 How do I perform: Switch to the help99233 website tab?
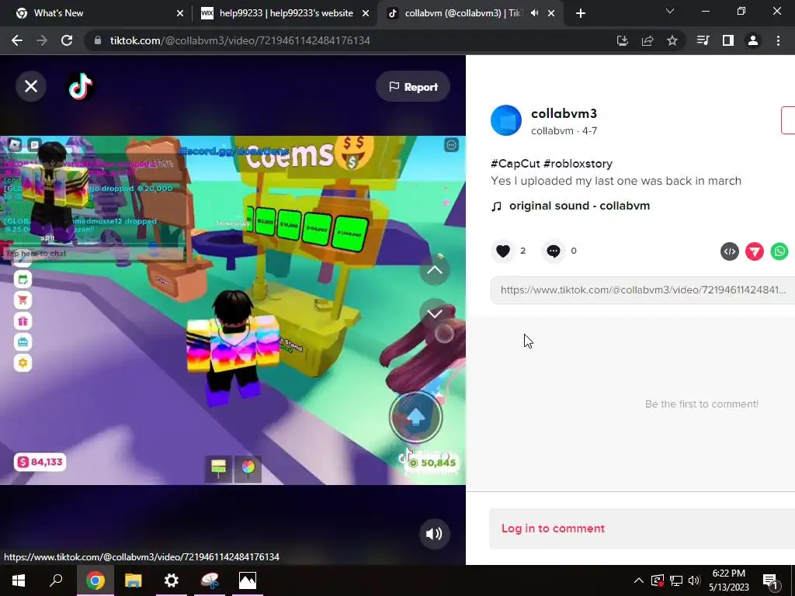(x=285, y=13)
